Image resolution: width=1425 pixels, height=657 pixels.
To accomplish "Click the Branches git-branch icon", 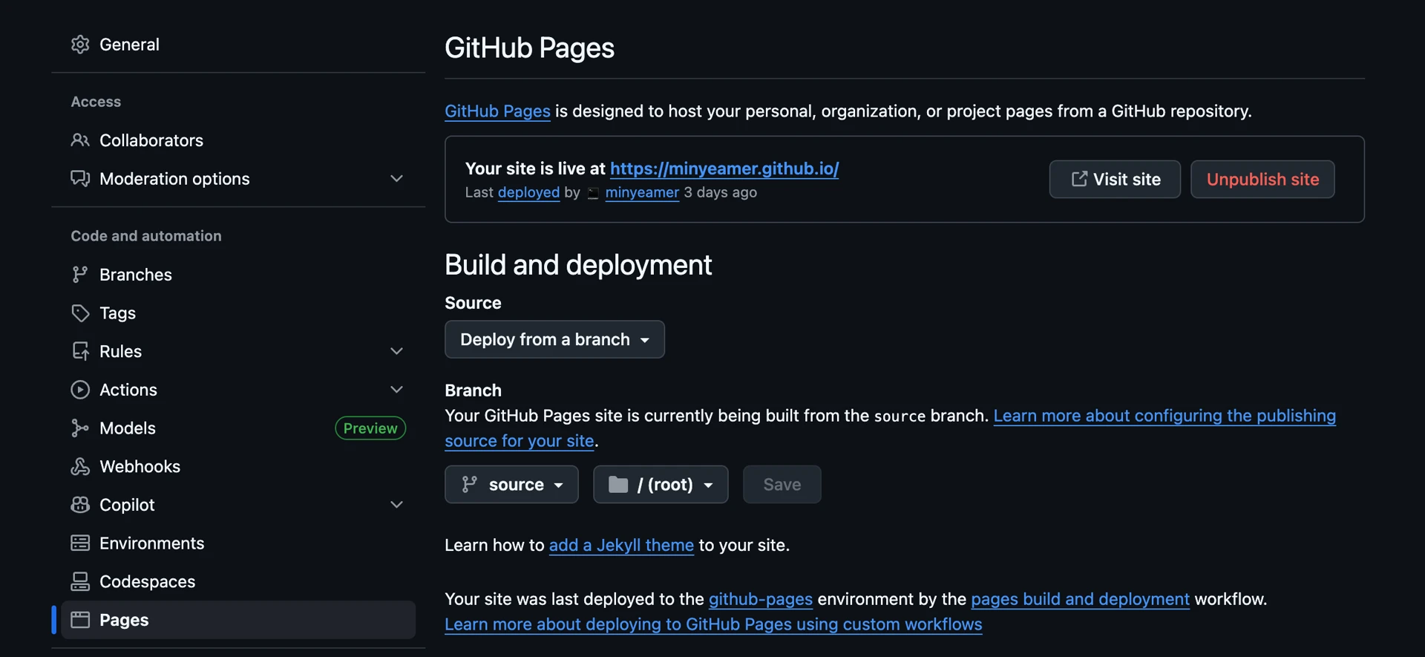I will 80,275.
